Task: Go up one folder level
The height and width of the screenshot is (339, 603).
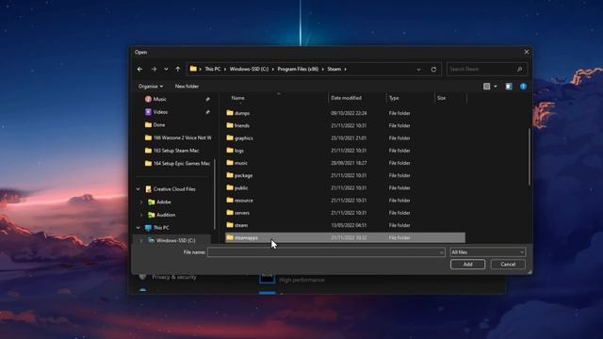Action: pos(178,69)
